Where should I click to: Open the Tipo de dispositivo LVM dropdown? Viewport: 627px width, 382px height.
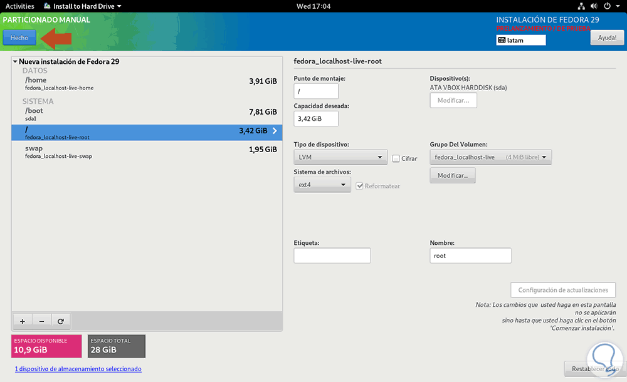pos(340,157)
